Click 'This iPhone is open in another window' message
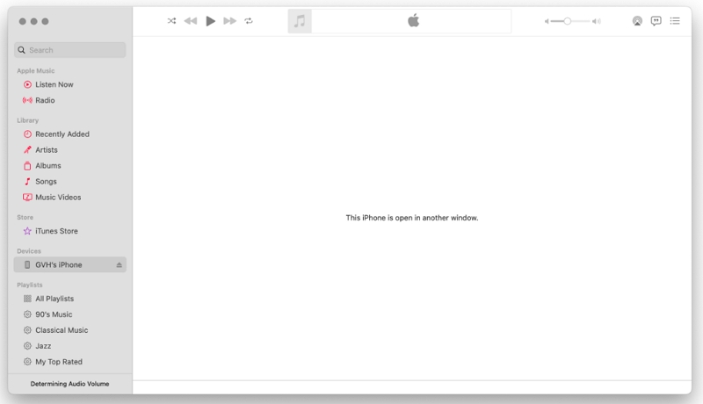This screenshot has width=703, height=404. pyautogui.click(x=412, y=218)
